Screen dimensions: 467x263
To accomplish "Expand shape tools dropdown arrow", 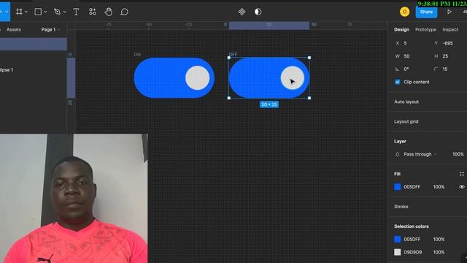I will point(45,12).
